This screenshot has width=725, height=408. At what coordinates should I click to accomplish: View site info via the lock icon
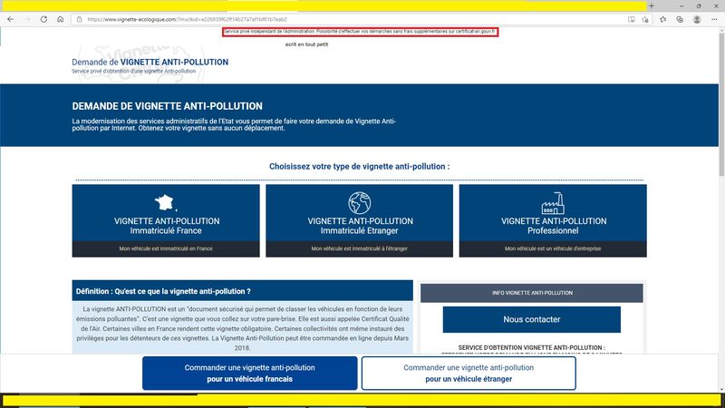pyautogui.click(x=79, y=19)
